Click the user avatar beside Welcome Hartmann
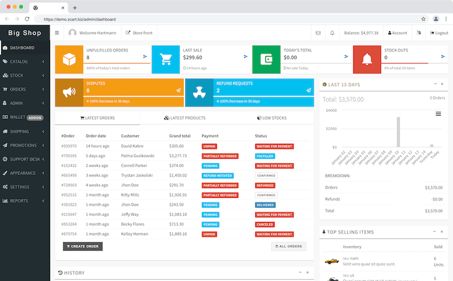453x281 pixels. click(72, 33)
